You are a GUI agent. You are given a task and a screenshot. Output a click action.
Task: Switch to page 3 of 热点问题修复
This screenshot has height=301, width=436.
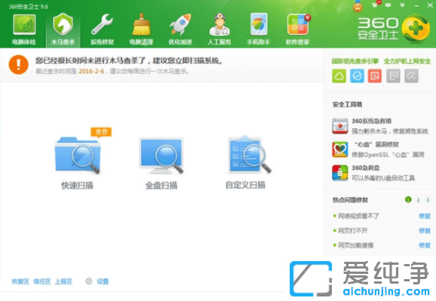pos(428,200)
